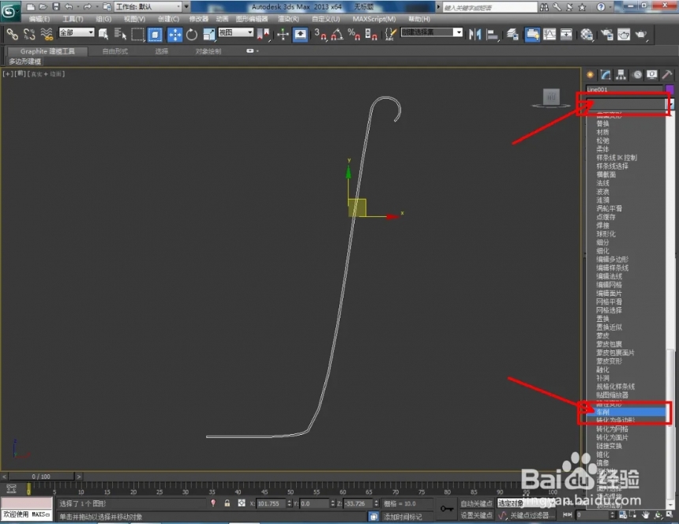Image resolution: width=679 pixels, height=524 pixels.
Task: Select the 编辑样条线 modifier in list
Action: [613, 268]
